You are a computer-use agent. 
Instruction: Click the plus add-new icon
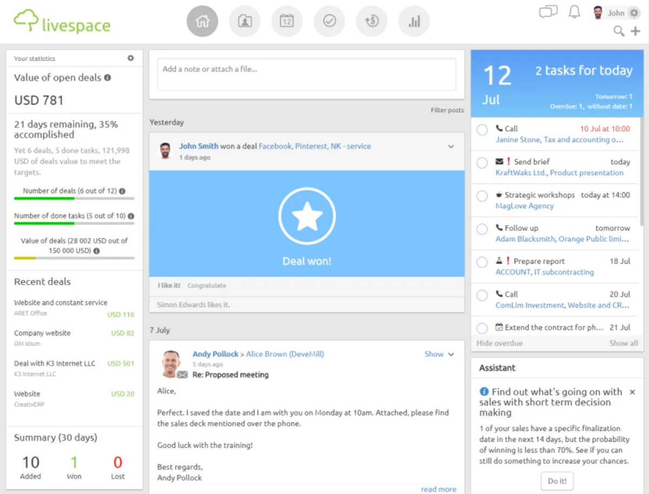coord(635,31)
